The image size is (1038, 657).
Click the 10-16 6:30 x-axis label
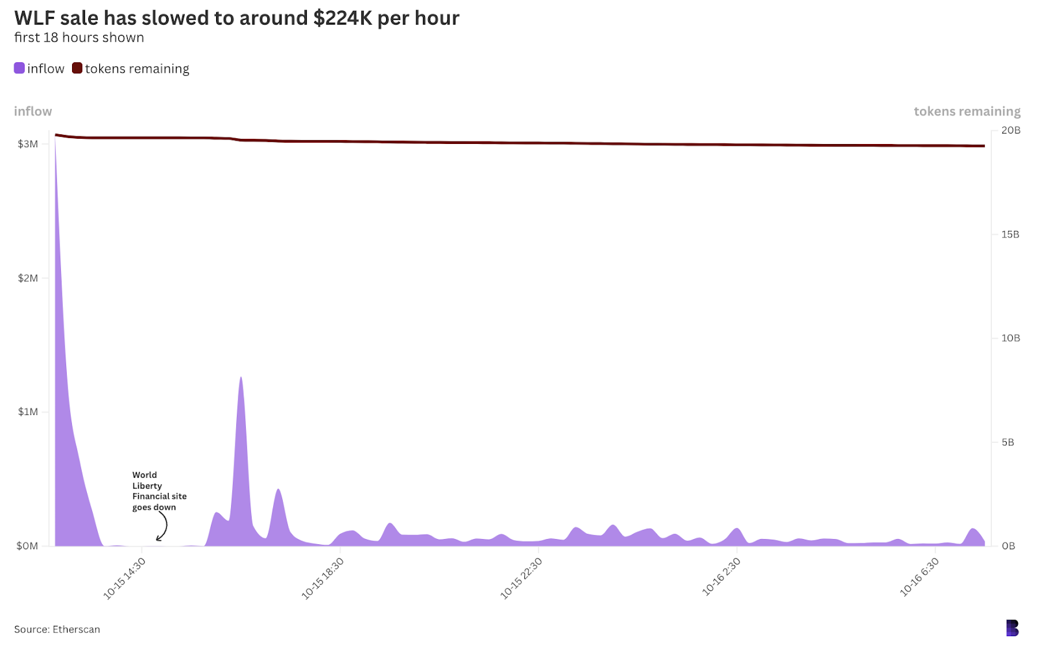tap(920, 577)
